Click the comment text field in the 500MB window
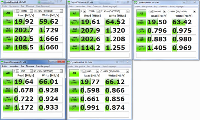The height and width of the screenshot is (120, 200). click(166, 55)
